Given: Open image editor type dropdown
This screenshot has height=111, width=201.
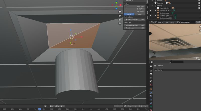Looking at the screenshot, I should 152,22.
